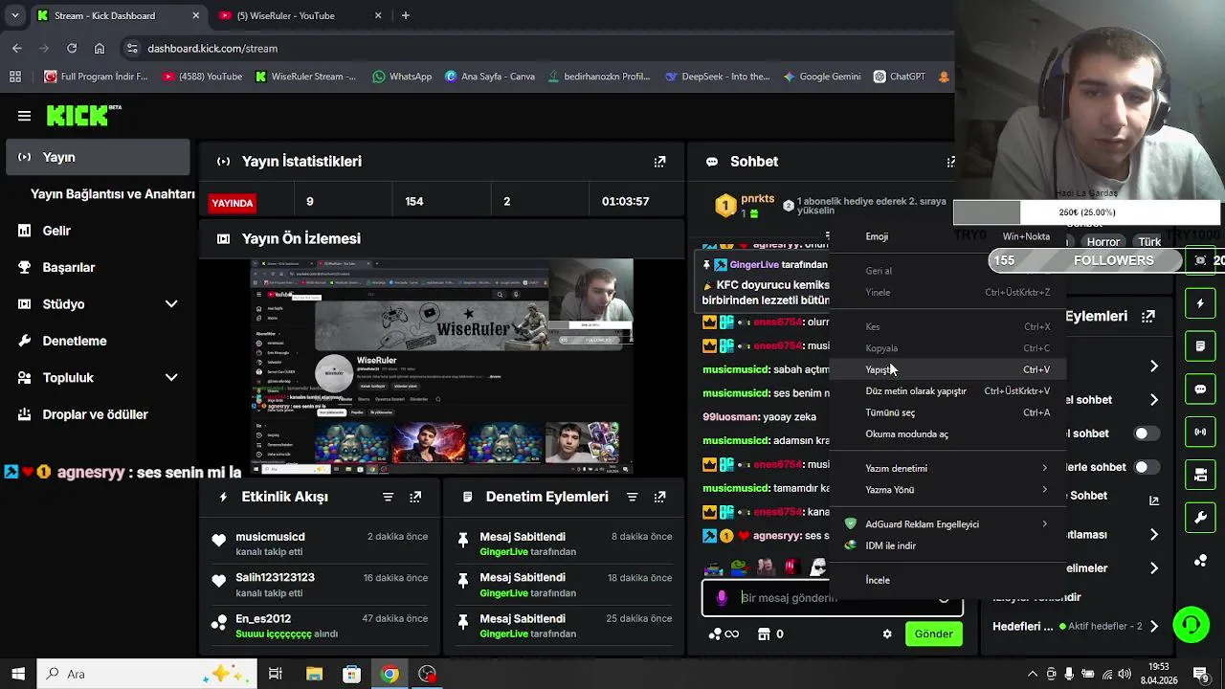The image size is (1225, 689).
Task: Select 'Düz metin olarak yapıştır'
Action: tap(948, 390)
